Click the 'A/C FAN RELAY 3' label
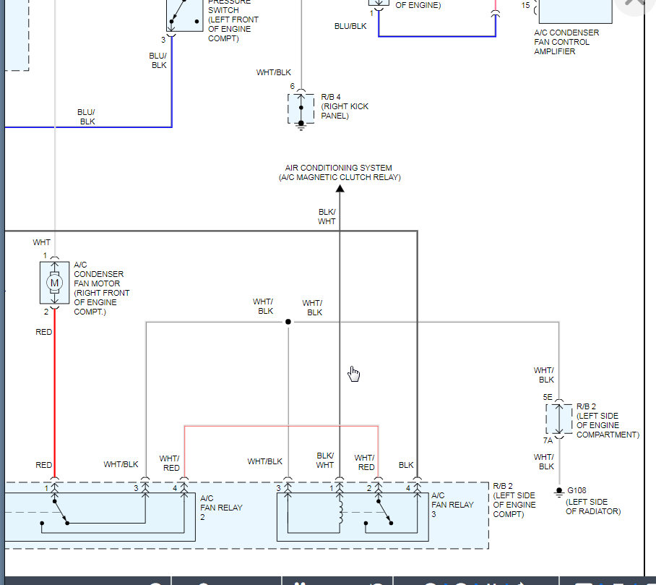 click(453, 505)
